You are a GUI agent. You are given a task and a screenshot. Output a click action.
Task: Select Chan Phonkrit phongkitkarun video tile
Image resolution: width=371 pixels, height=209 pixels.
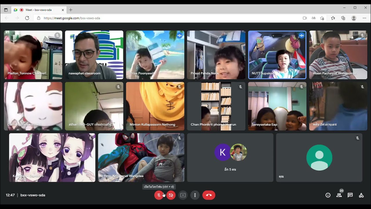click(x=216, y=106)
